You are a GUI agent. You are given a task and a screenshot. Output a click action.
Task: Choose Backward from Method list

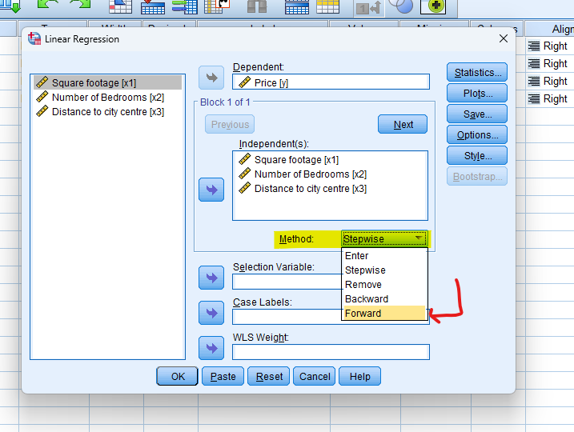[x=367, y=298]
